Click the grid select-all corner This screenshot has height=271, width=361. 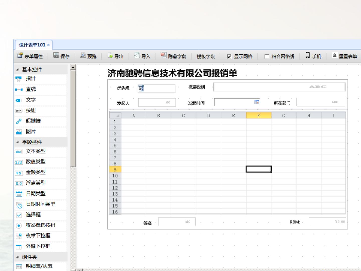pos(115,115)
